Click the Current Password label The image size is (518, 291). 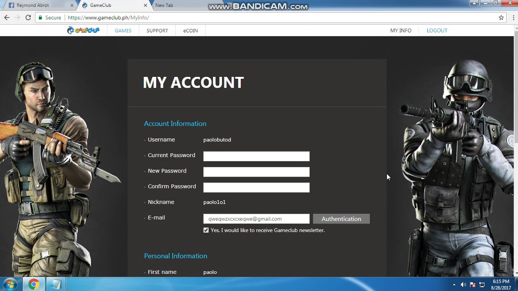pyautogui.click(x=171, y=155)
